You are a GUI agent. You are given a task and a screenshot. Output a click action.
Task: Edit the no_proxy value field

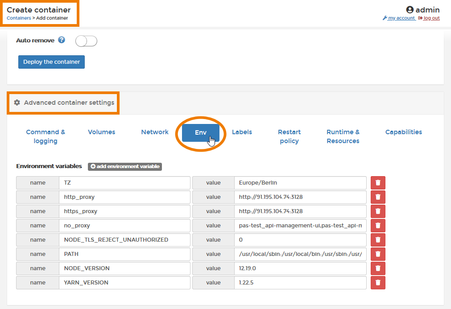coord(300,226)
